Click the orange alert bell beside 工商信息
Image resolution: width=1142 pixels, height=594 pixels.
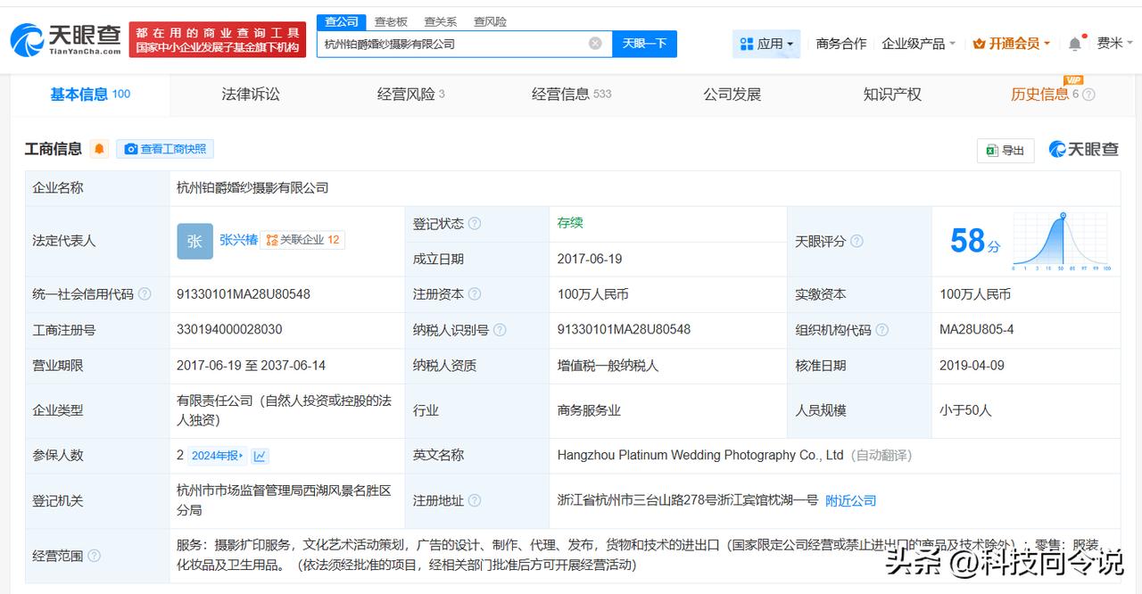click(x=99, y=149)
